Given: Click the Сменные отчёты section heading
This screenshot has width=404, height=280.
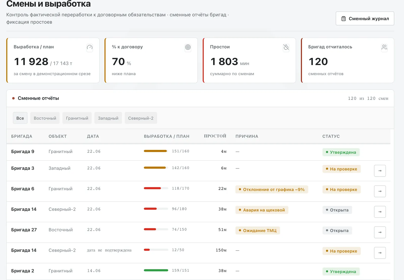Looking at the screenshot, I should 38,98.
